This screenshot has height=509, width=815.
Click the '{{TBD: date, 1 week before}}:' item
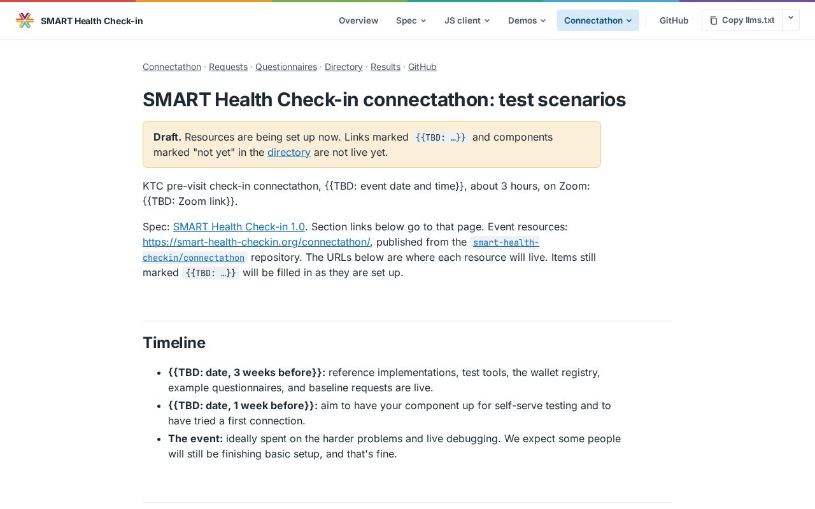[x=243, y=405]
